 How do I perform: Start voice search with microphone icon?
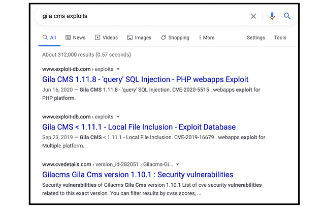point(272,16)
